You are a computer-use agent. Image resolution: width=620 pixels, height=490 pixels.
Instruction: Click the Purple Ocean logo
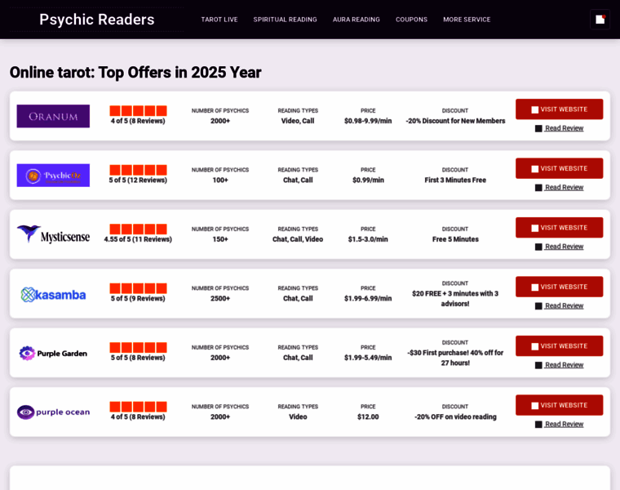53,412
